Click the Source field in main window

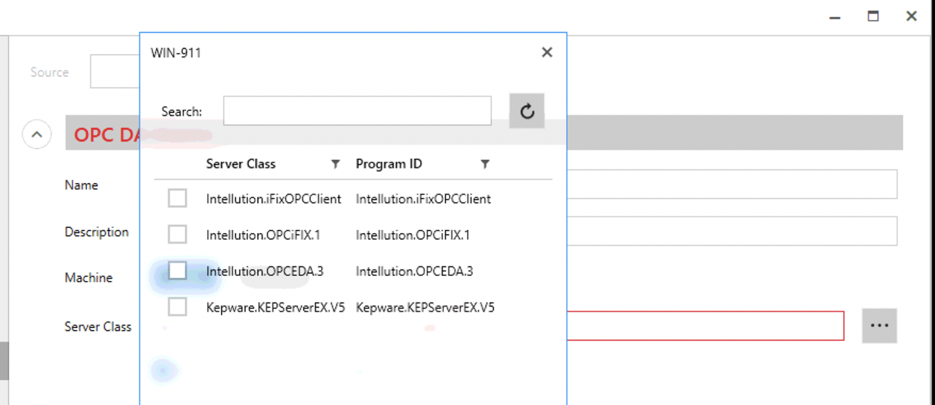tap(115, 72)
